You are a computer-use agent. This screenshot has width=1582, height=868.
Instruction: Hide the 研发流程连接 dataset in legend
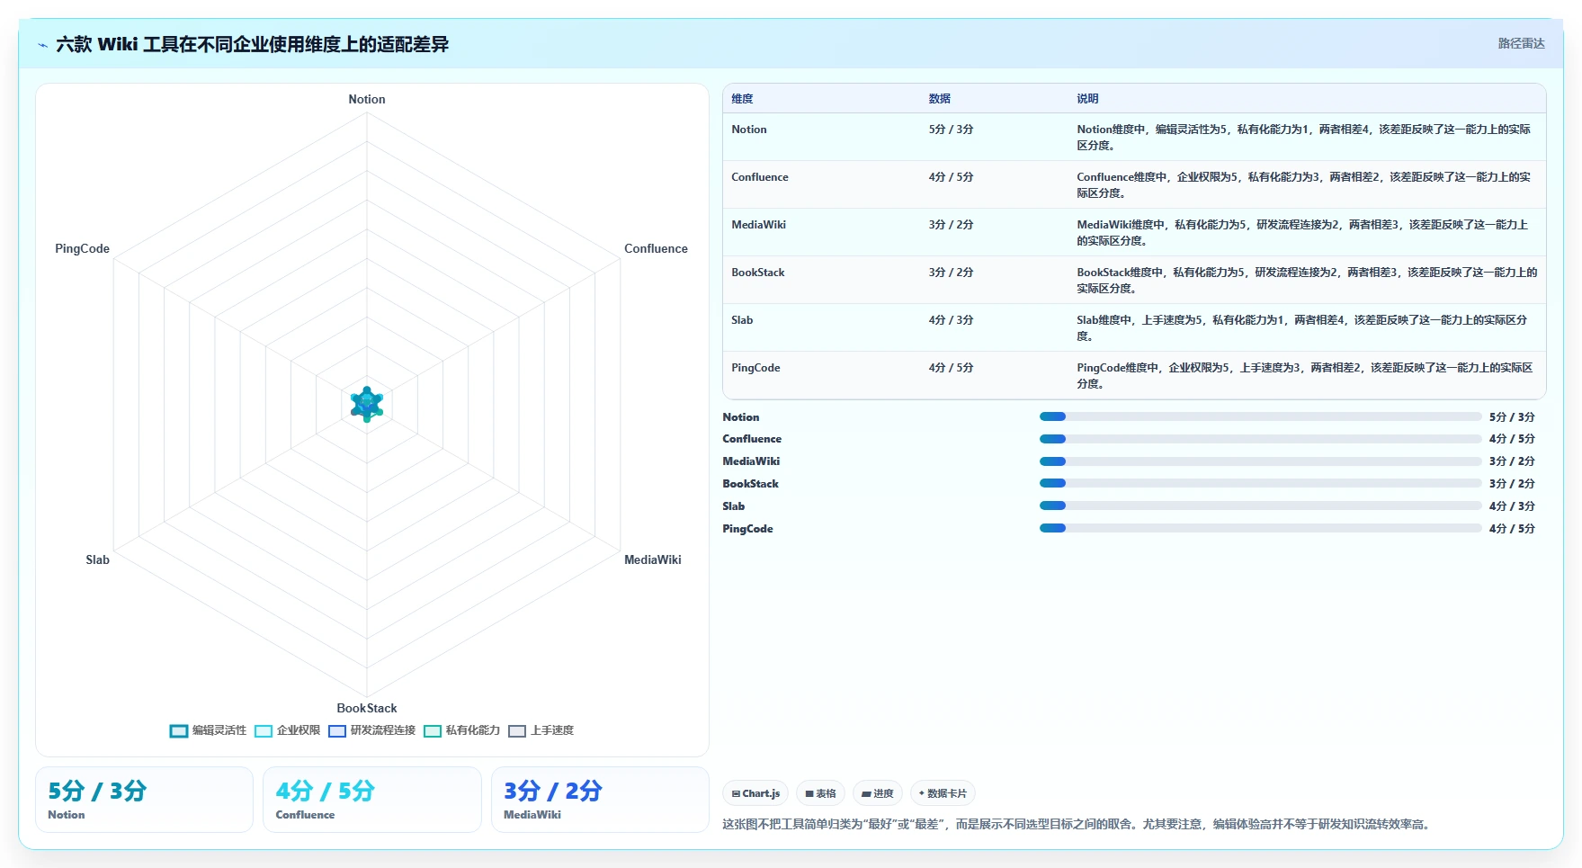point(371,730)
